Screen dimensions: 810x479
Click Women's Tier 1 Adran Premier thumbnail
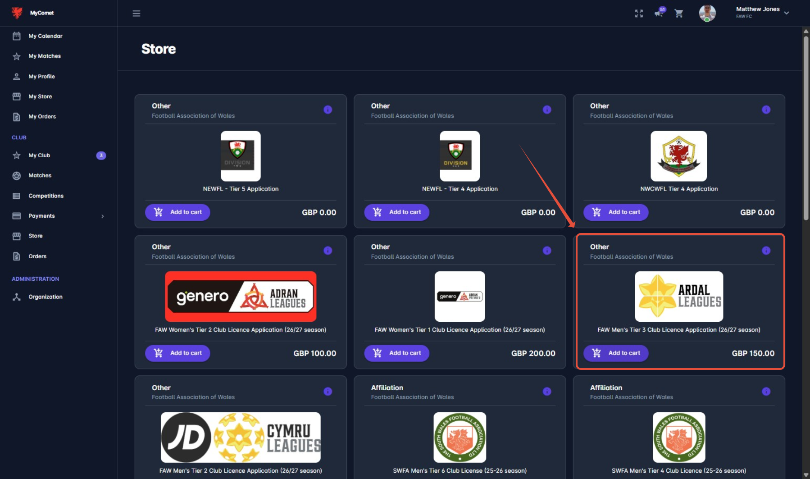(x=460, y=297)
